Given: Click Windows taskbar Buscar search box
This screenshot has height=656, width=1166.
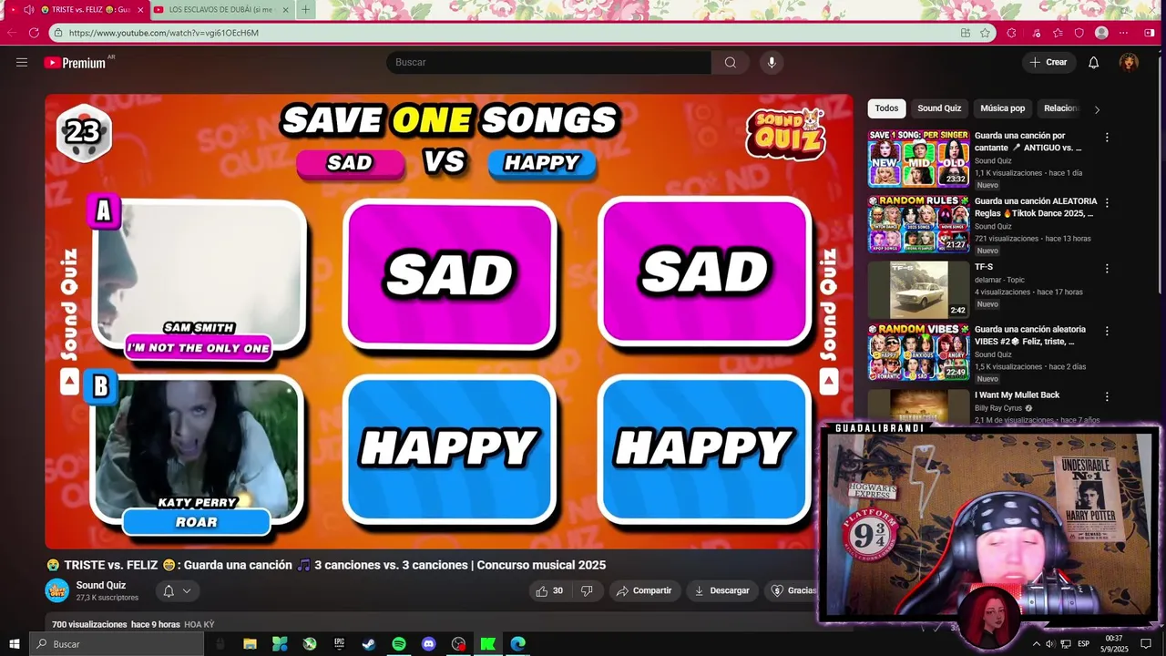Looking at the screenshot, I should 117,643.
